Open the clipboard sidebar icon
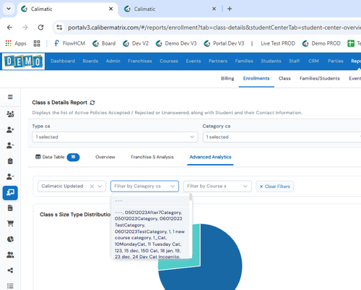The height and width of the screenshot is (290, 361). pos(10,161)
